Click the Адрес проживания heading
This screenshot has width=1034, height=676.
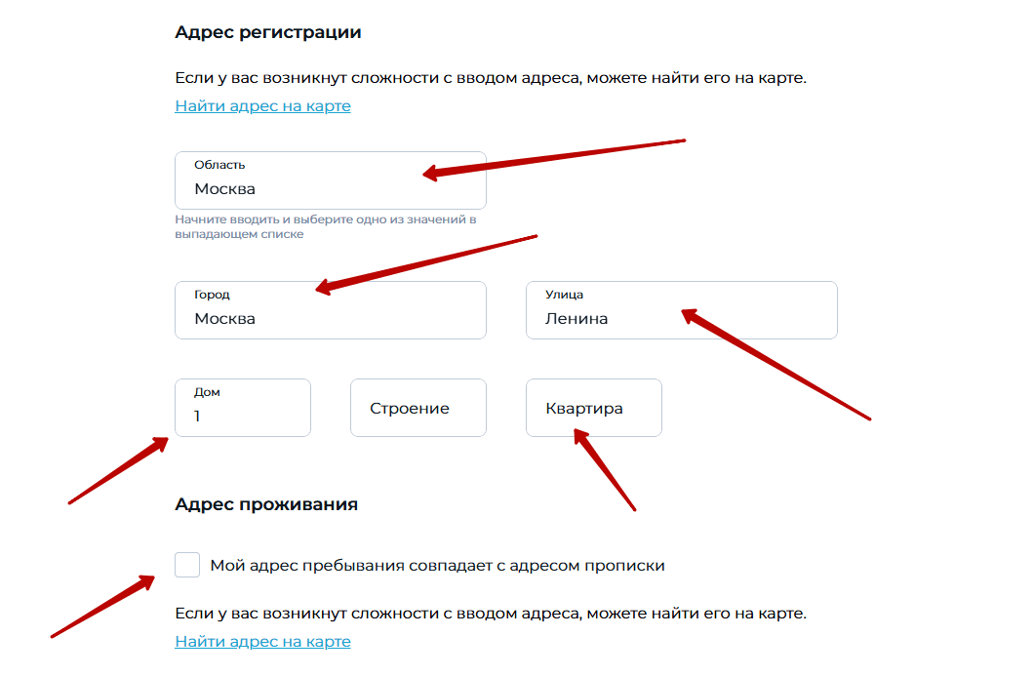[266, 504]
